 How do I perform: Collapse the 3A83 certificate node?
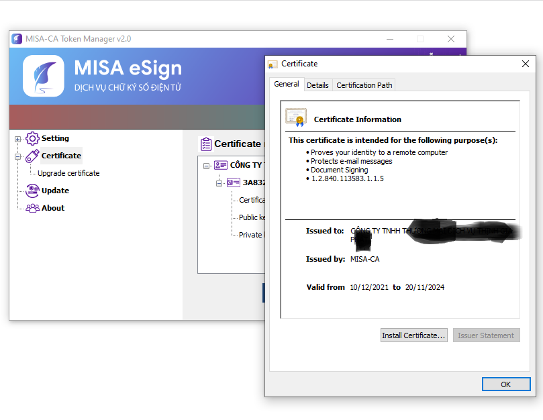pyautogui.click(x=219, y=183)
